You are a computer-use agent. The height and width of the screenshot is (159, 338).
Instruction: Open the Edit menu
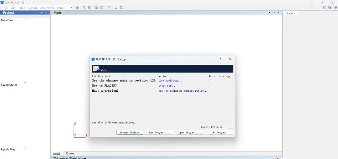pos(13,8)
